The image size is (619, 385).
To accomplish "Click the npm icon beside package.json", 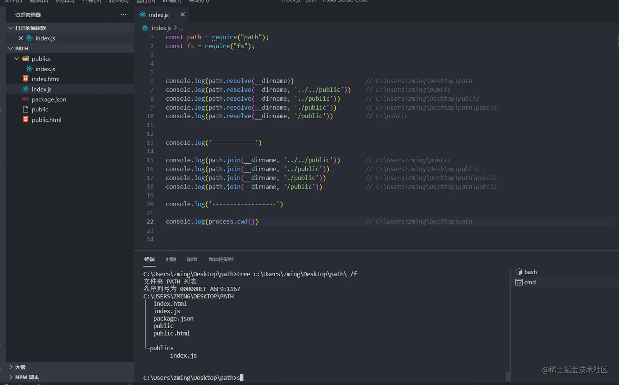I will pyautogui.click(x=25, y=99).
